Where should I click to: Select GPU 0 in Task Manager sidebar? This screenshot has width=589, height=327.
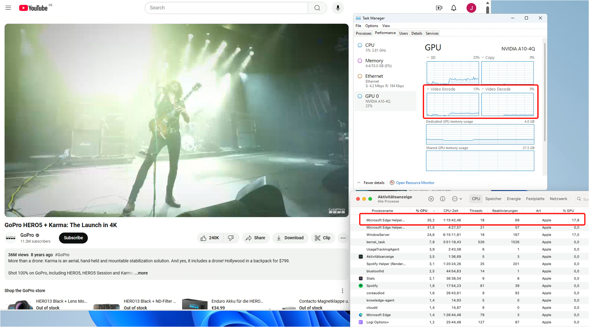coord(385,101)
